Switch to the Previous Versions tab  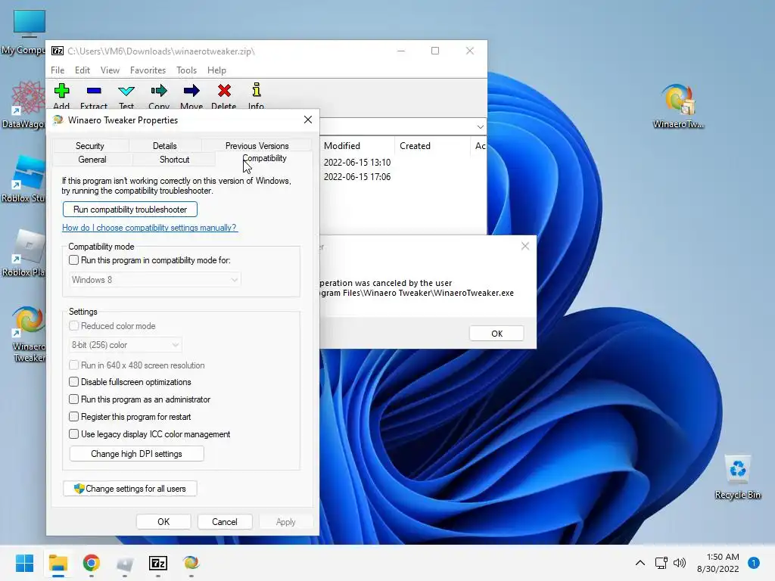point(257,146)
